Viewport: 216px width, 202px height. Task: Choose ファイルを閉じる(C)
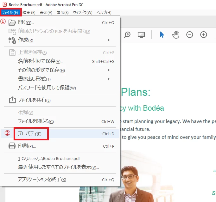coord(60,121)
